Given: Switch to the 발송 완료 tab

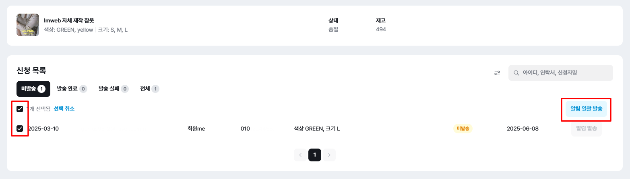Looking at the screenshot, I should (x=72, y=89).
